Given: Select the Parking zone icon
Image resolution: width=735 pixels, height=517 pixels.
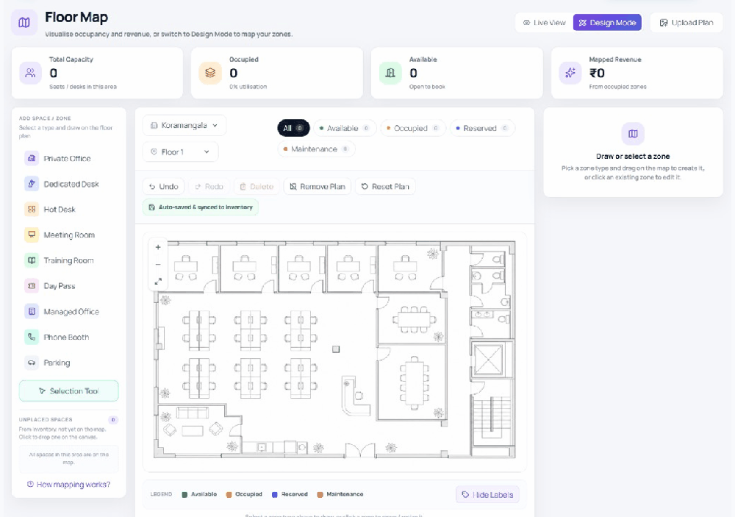Looking at the screenshot, I should tap(32, 362).
